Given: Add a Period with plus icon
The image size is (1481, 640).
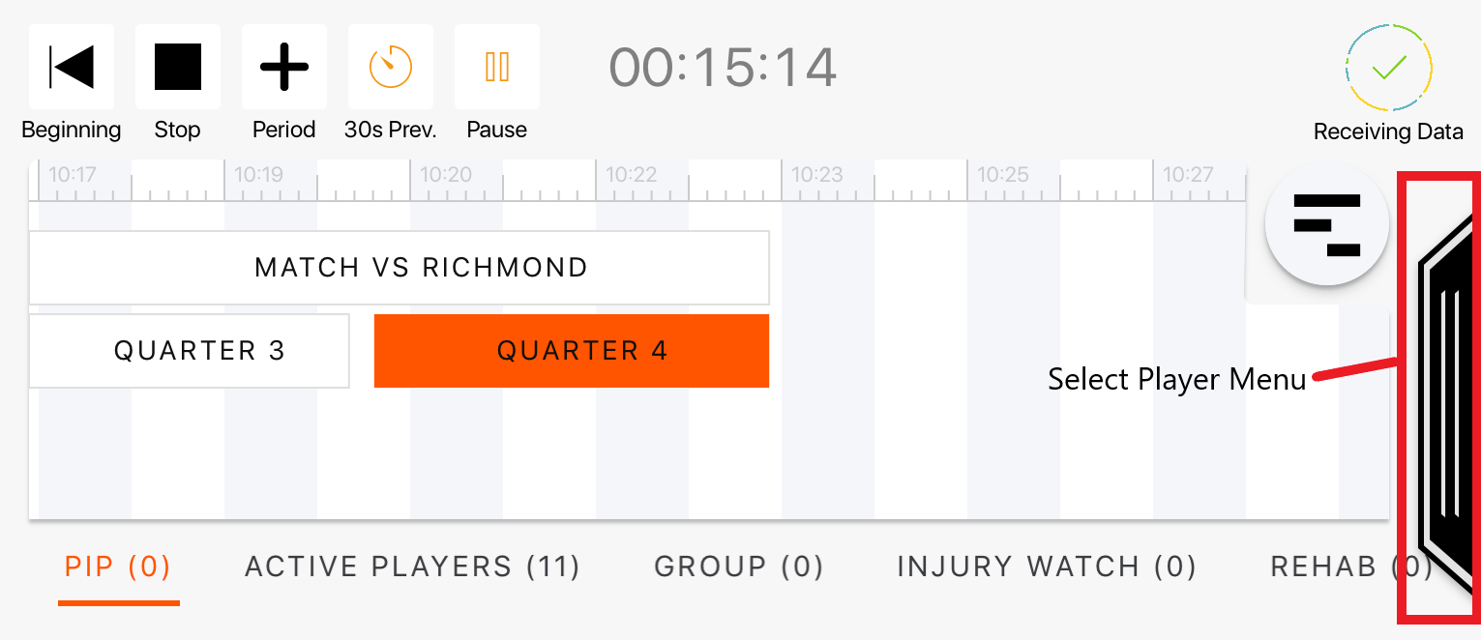Looking at the screenshot, I should click(284, 67).
